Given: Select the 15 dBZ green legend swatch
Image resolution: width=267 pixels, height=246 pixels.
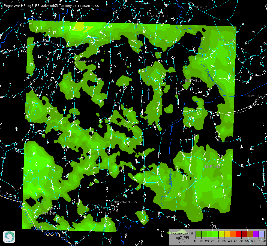Looking at the screenshot, I should 204,234.
